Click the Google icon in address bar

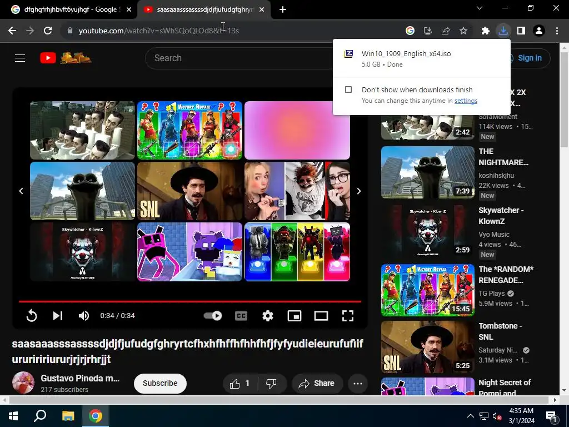point(410,31)
